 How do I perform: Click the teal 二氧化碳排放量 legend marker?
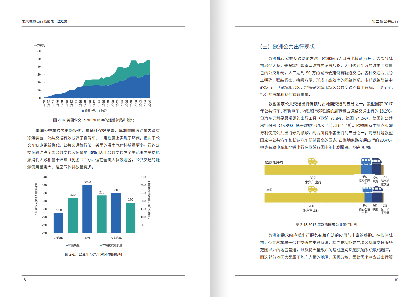(101, 246)
